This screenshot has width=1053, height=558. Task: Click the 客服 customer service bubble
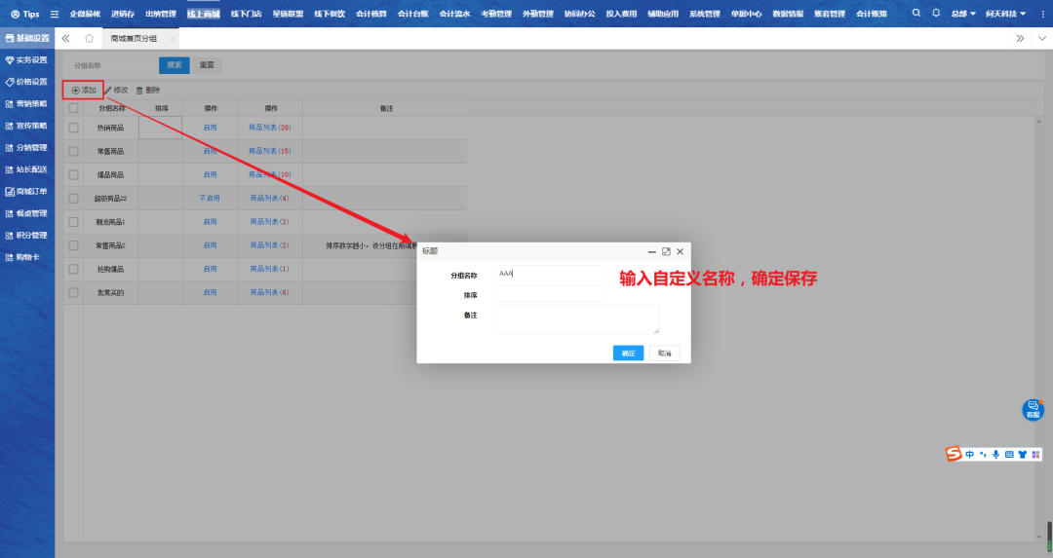(1033, 409)
